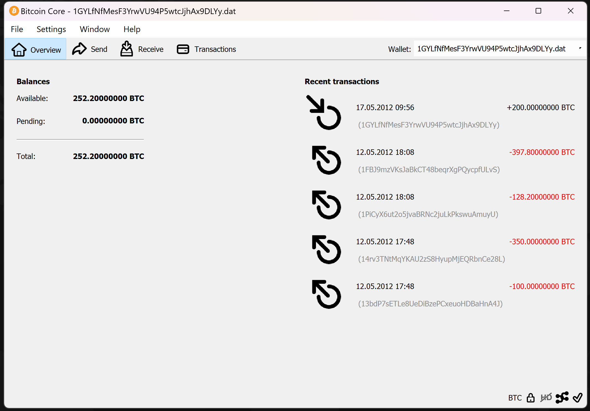Open the Send tab
Viewport: 590px width, 411px height.
point(90,49)
